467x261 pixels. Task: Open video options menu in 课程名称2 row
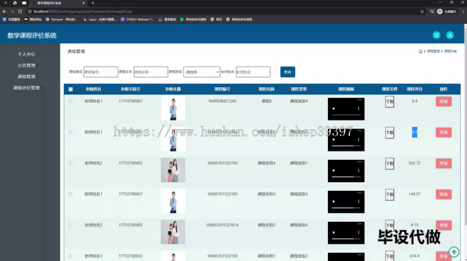click(359, 232)
